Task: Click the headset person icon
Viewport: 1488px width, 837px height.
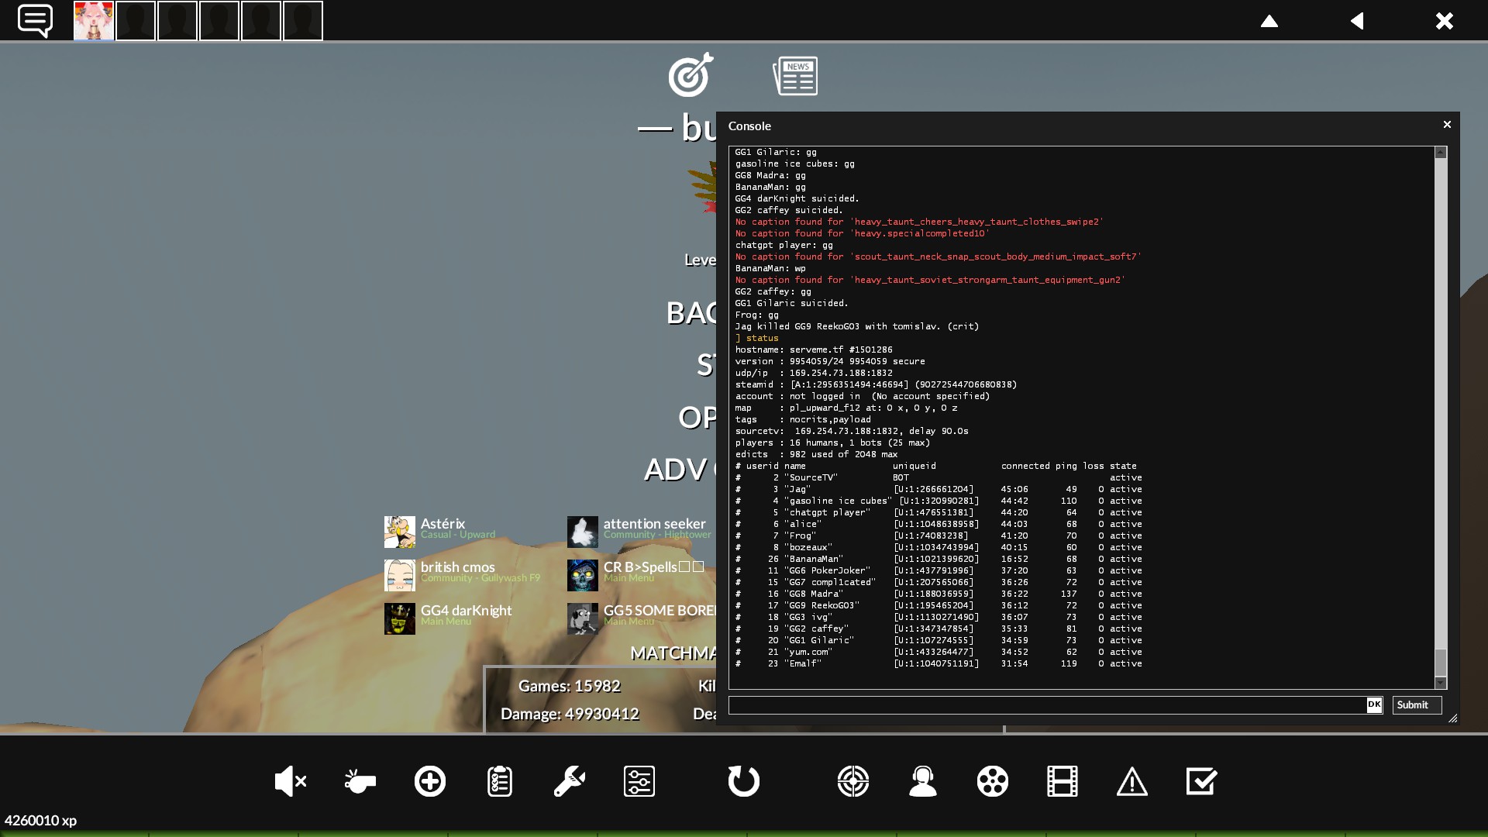Action: 923,781
